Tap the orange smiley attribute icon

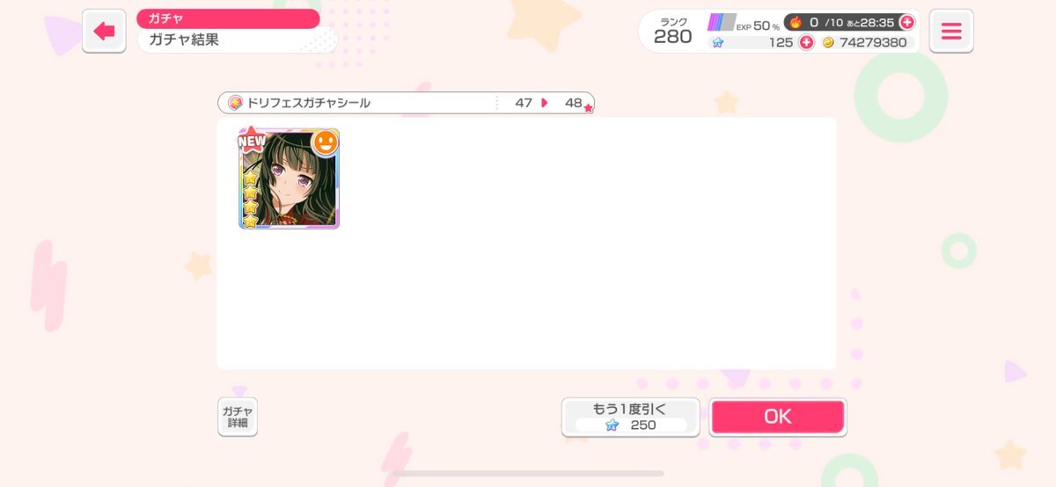(x=326, y=142)
